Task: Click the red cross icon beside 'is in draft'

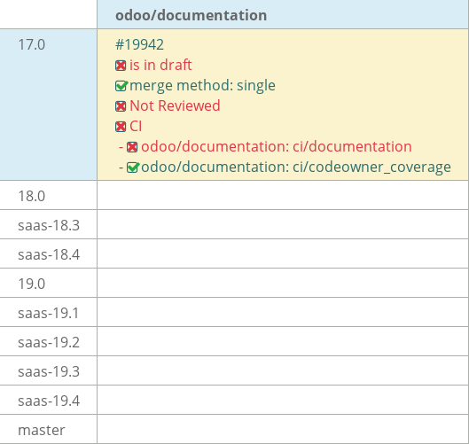Action: coord(121,66)
